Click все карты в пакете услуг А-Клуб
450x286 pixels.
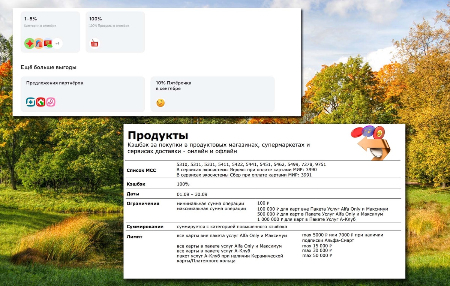(213, 251)
